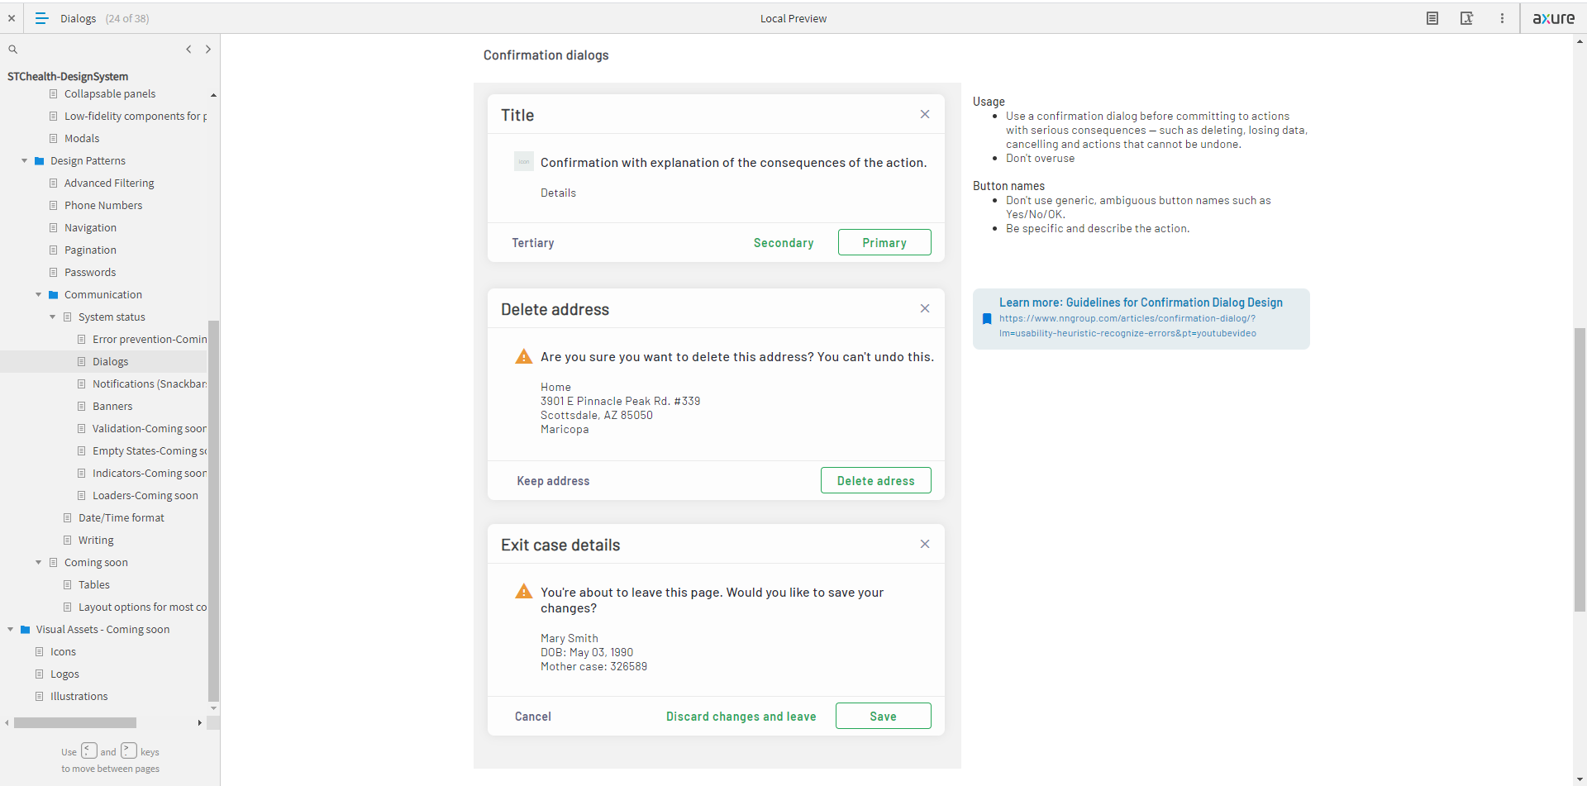This screenshot has height=786, width=1587.
Task: Close the Exit case details dialog
Action: [x=925, y=544]
